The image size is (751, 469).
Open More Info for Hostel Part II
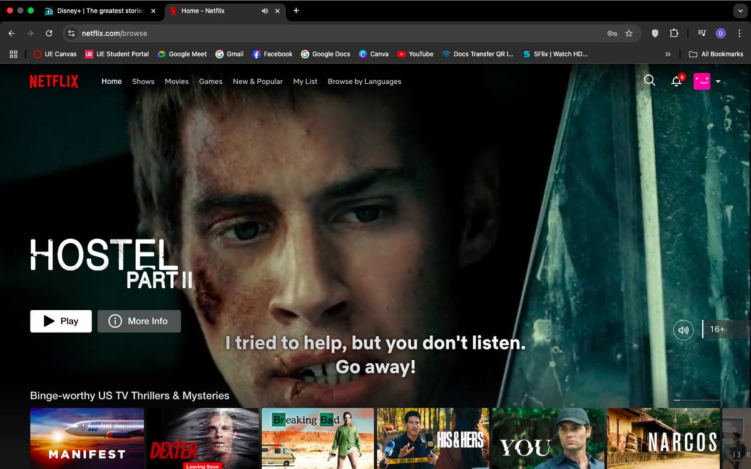tap(139, 321)
